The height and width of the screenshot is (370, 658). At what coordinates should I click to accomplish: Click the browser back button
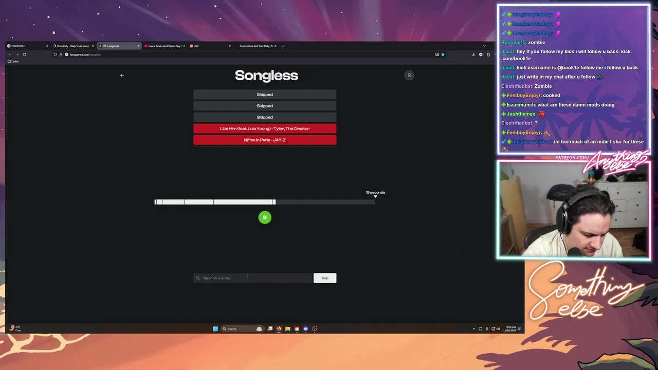click(x=10, y=54)
